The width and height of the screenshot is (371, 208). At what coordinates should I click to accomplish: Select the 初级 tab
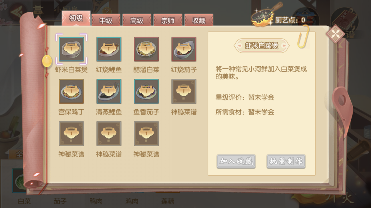point(76,18)
